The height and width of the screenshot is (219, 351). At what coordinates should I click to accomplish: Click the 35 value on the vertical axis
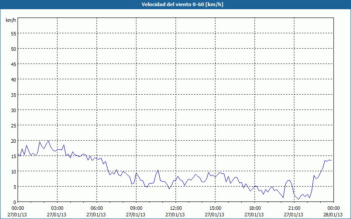pyautogui.click(x=14, y=95)
